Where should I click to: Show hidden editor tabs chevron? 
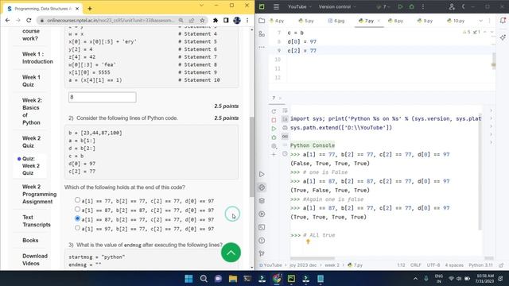coord(480,21)
